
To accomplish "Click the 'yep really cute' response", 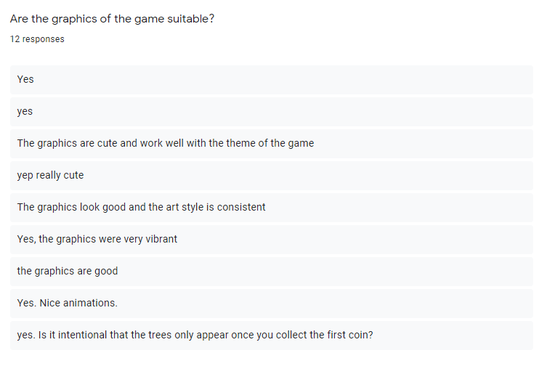I will point(272,175).
